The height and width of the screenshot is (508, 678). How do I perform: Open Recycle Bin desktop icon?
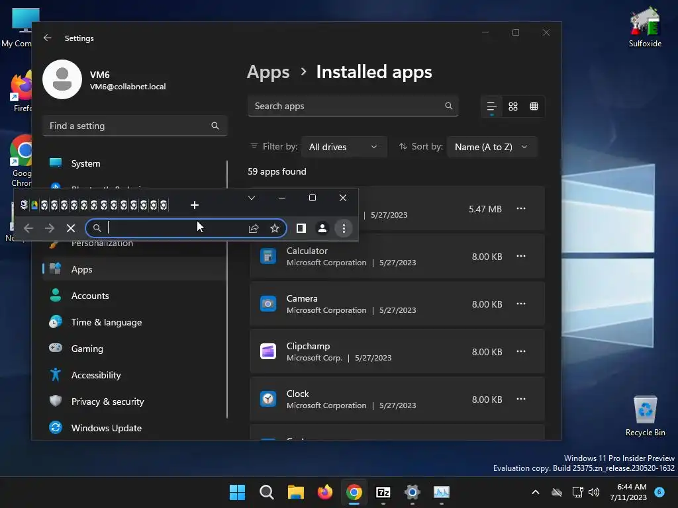pyautogui.click(x=645, y=415)
